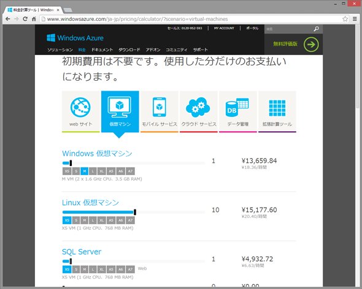Bookmark page with the star icon
This screenshot has height=289, width=362.
click(x=345, y=19)
